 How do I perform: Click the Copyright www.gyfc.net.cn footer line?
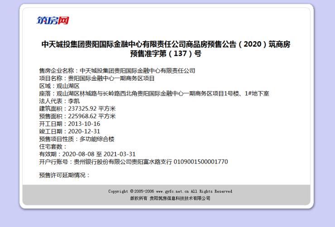coord(170,191)
